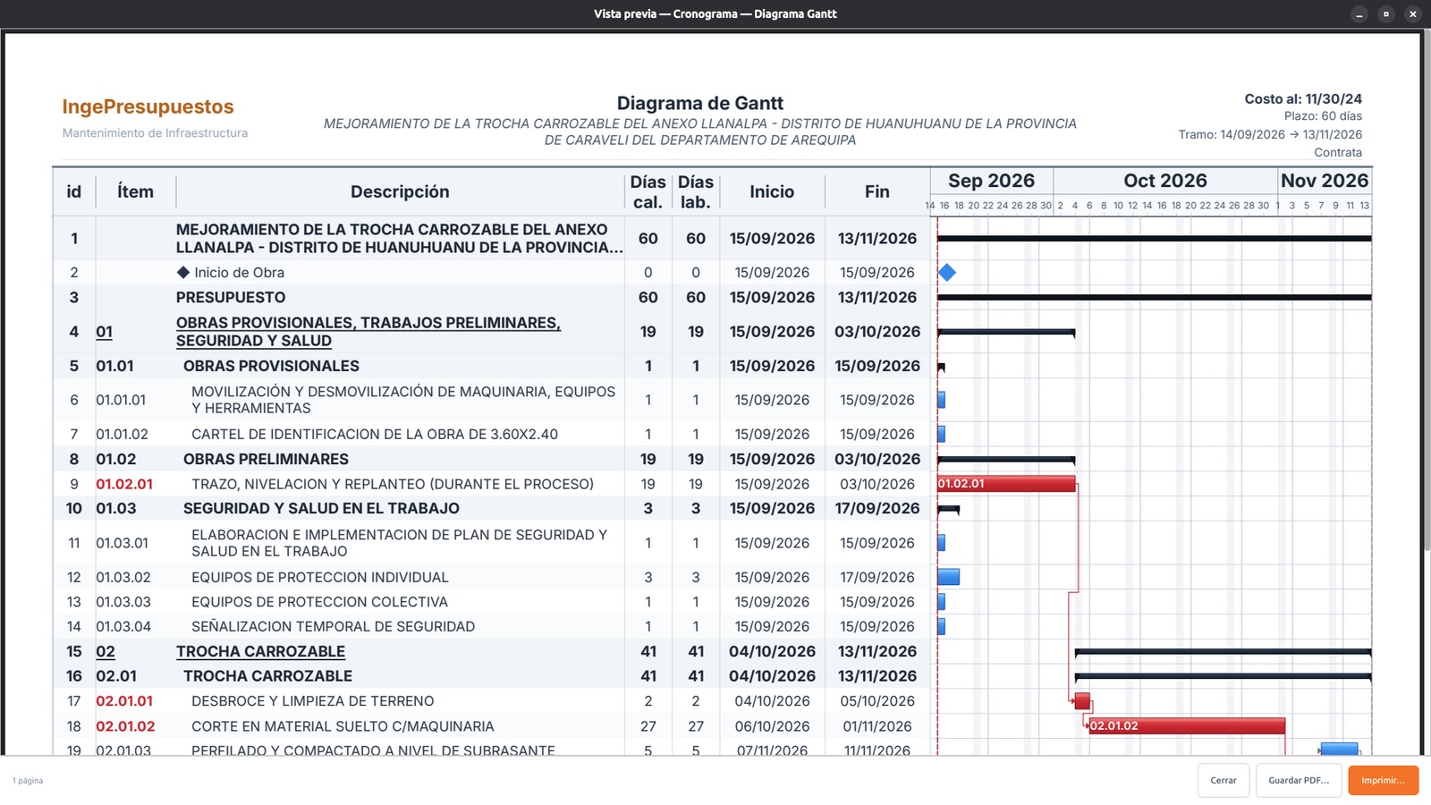
Task: Click the Ítem column header
Action: [x=135, y=191]
